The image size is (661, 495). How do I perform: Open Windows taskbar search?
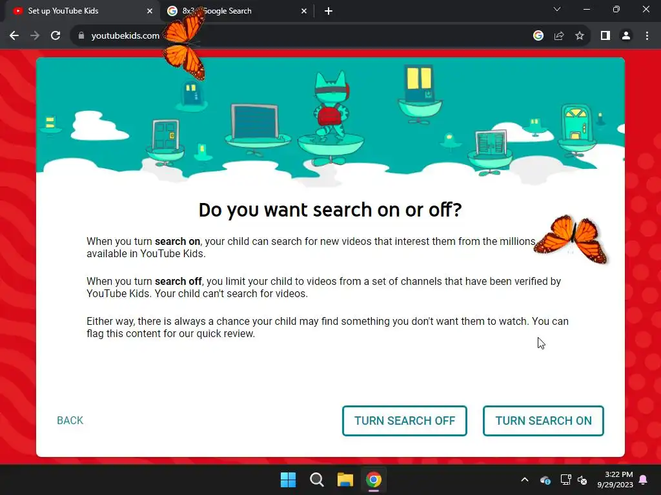[316, 480]
